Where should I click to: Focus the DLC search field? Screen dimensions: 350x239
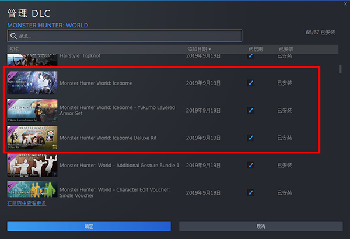(125, 36)
